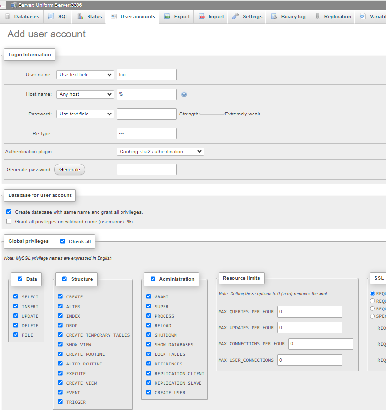Image resolution: width=386 pixels, height=410 pixels.
Task: Open the host name help icon
Action: [x=184, y=94]
